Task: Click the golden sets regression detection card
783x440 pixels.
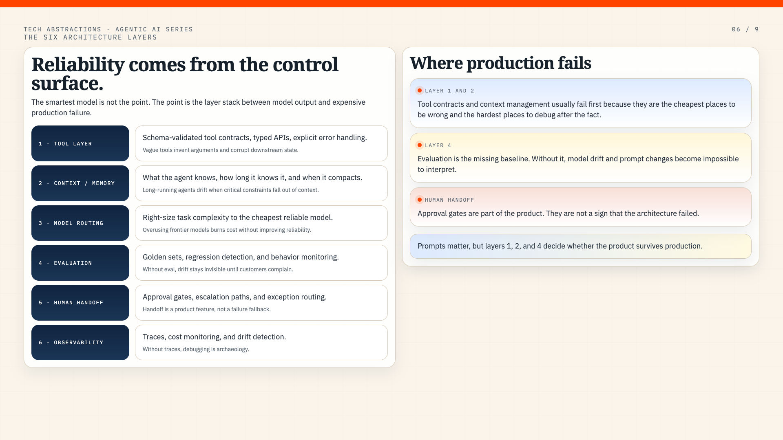Action: [261, 263]
